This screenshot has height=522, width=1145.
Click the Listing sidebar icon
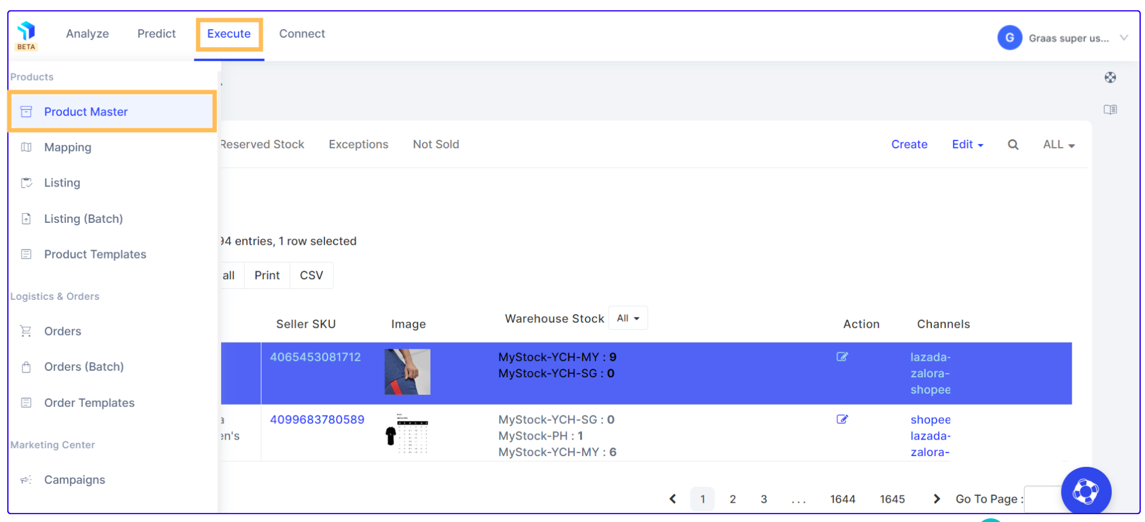pyautogui.click(x=26, y=183)
